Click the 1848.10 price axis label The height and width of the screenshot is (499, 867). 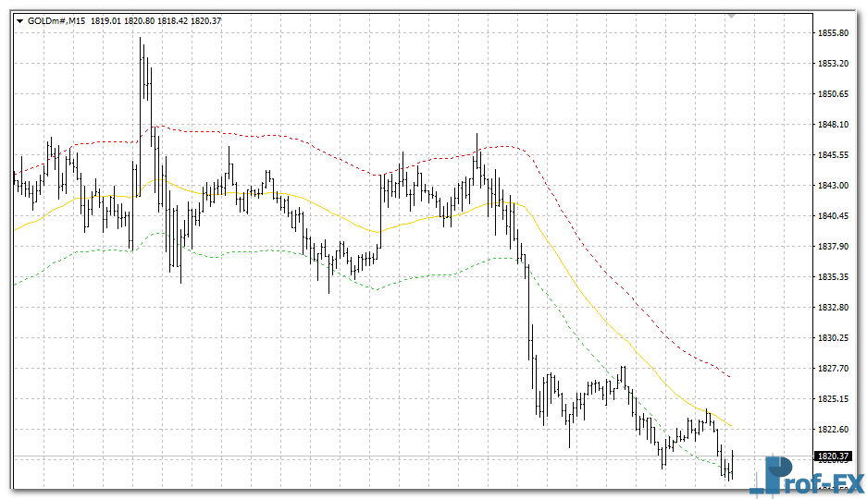coord(834,125)
